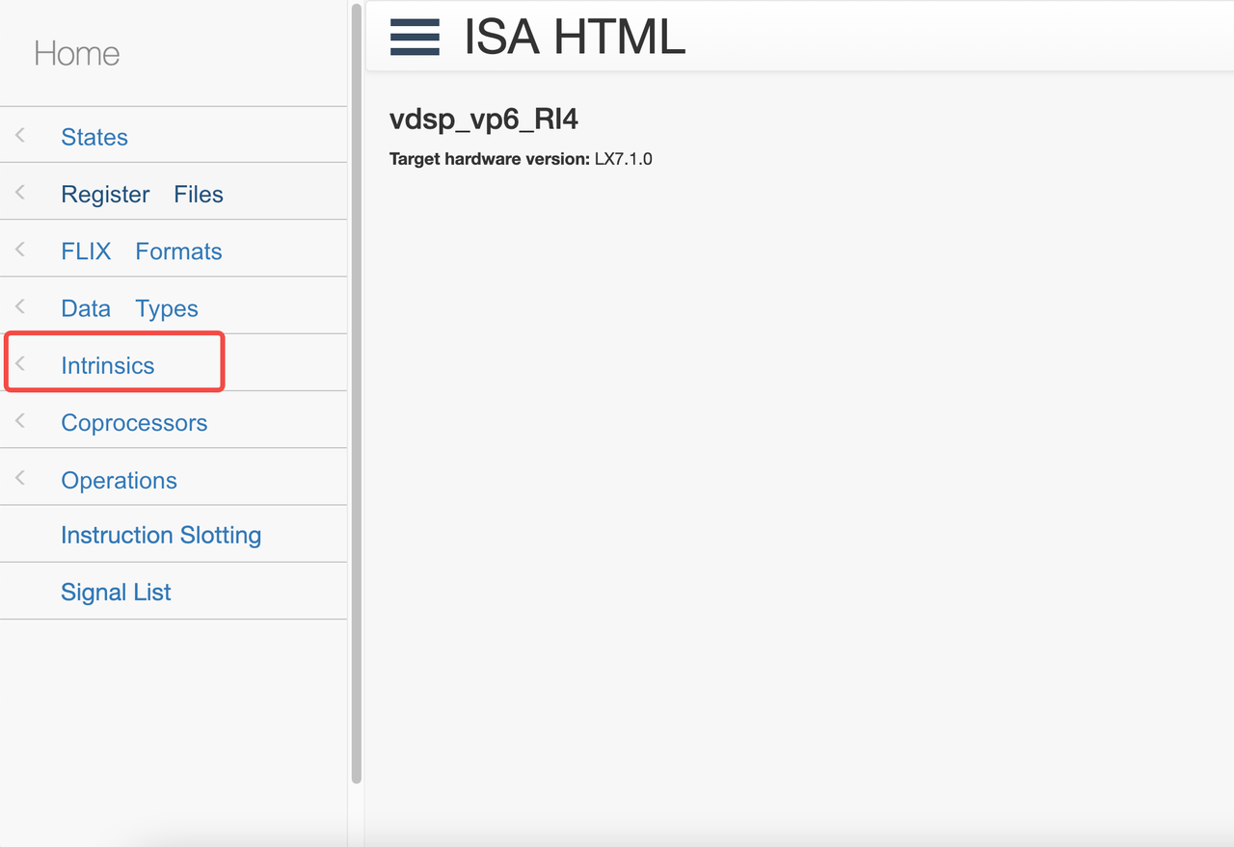This screenshot has height=847, width=1234.
Task: Select the highlighted Intrinsics item
Action: pos(107,366)
